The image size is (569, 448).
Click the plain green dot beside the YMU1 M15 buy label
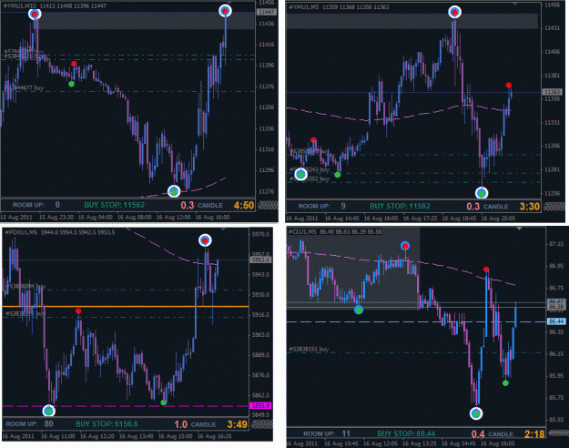(x=72, y=84)
